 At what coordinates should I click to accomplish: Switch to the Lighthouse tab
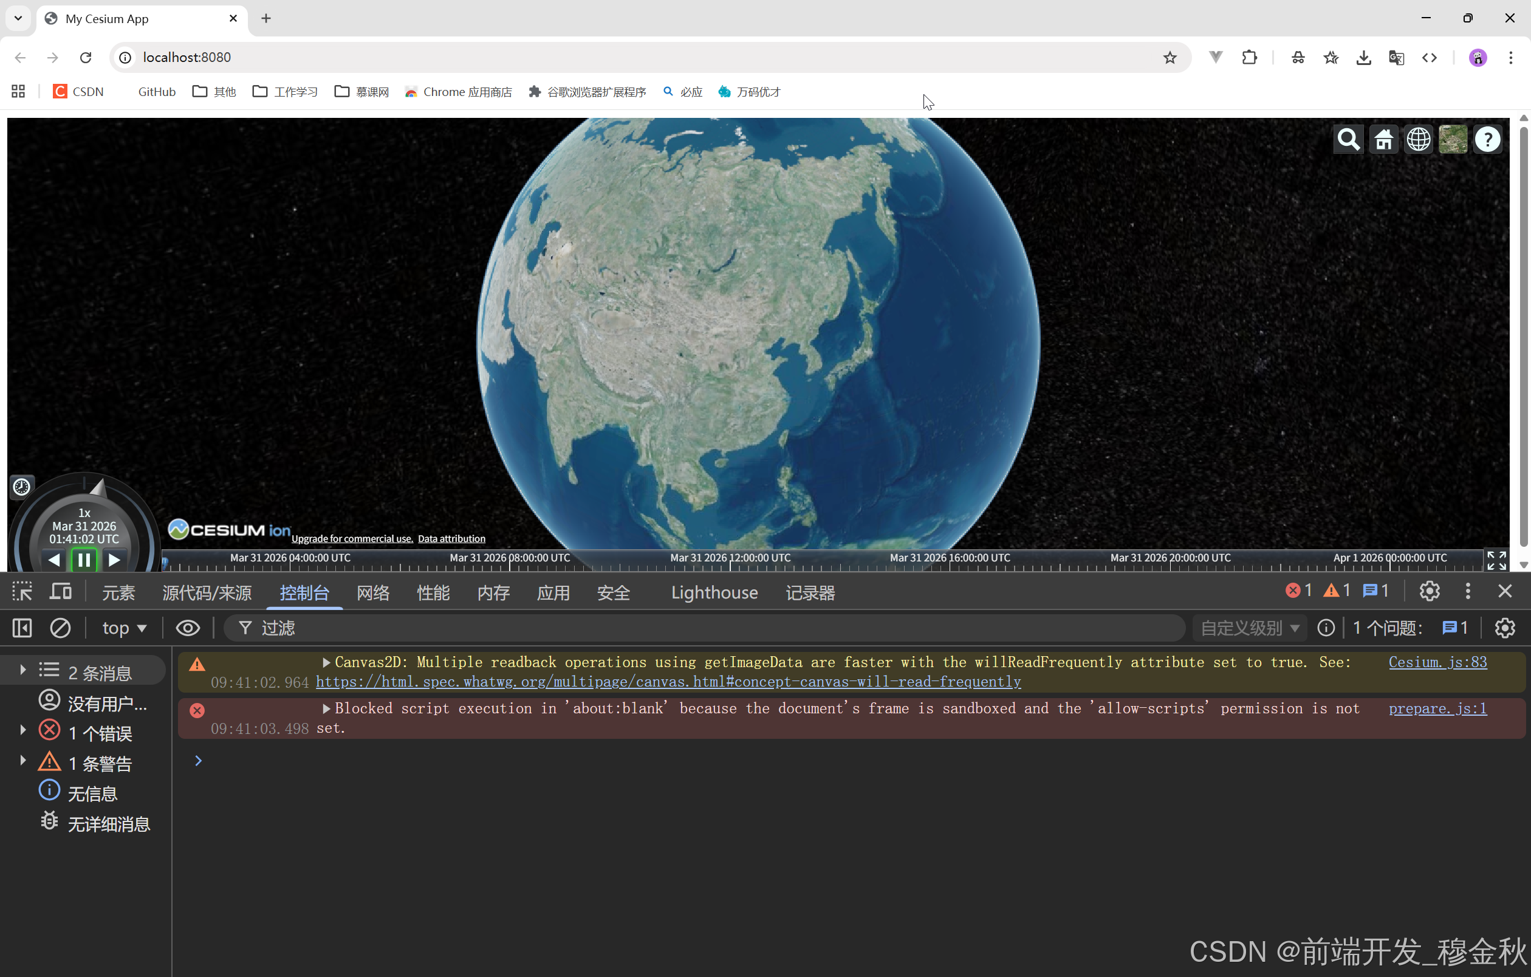point(714,593)
